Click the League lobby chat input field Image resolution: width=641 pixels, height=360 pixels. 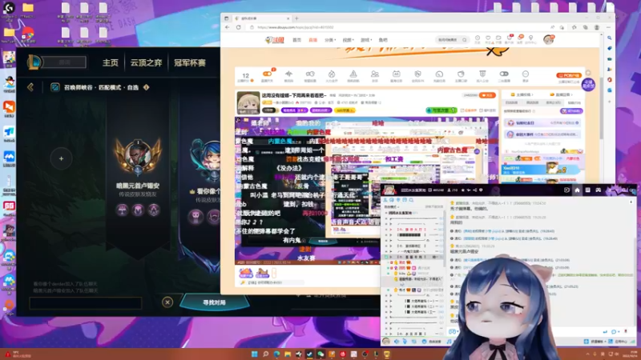coord(86,303)
